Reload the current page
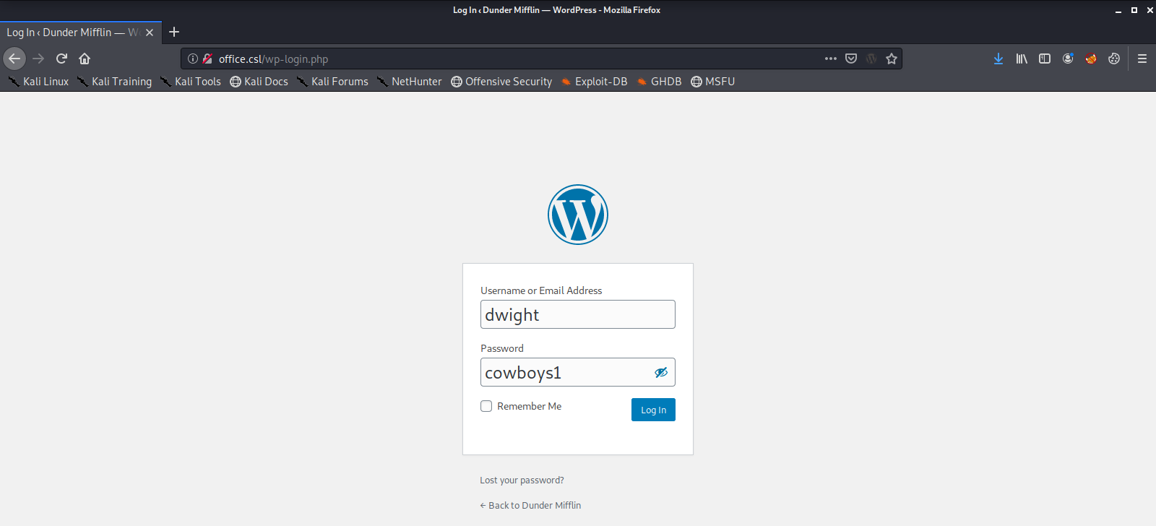The image size is (1156, 526). coord(62,59)
